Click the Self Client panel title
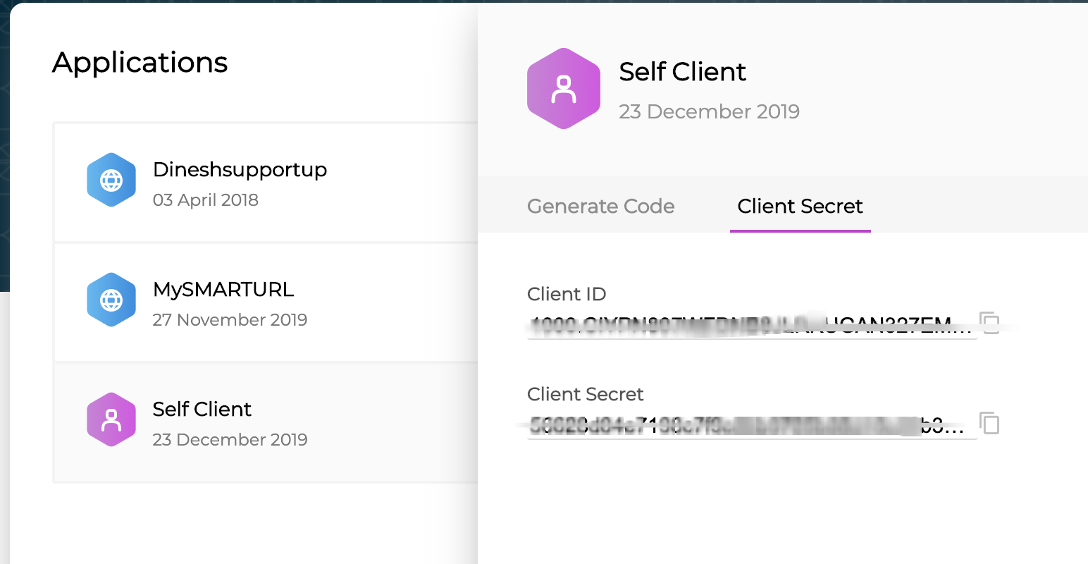This screenshot has width=1088, height=564. (x=682, y=72)
